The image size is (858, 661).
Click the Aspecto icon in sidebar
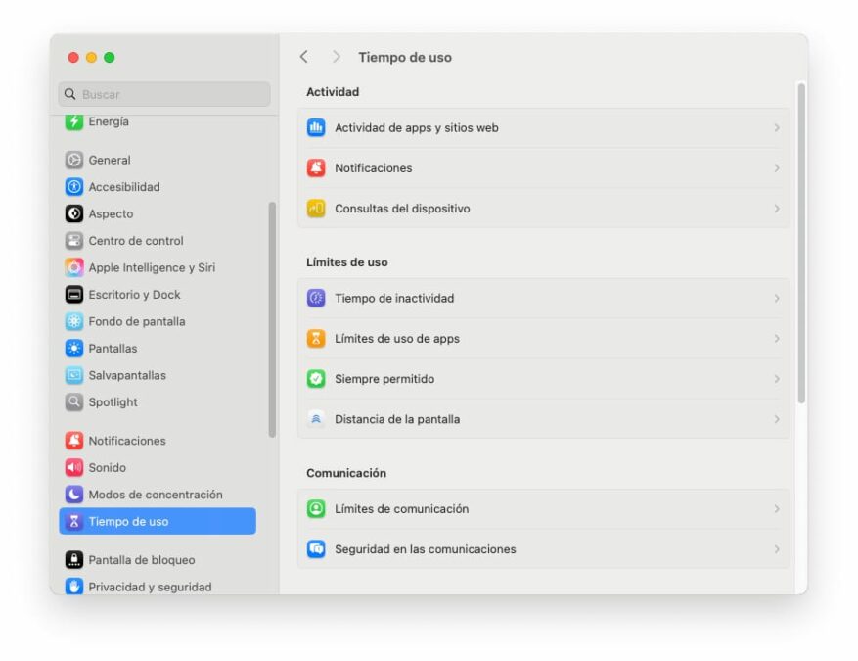click(74, 213)
